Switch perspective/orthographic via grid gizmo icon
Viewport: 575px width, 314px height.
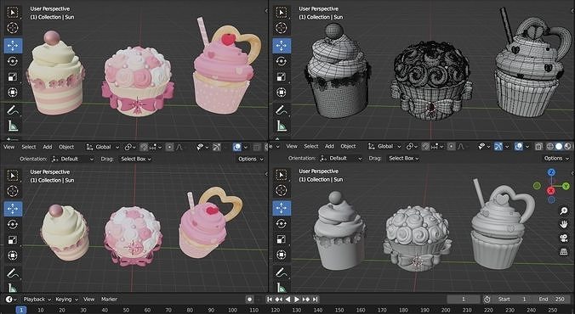(564, 251)
